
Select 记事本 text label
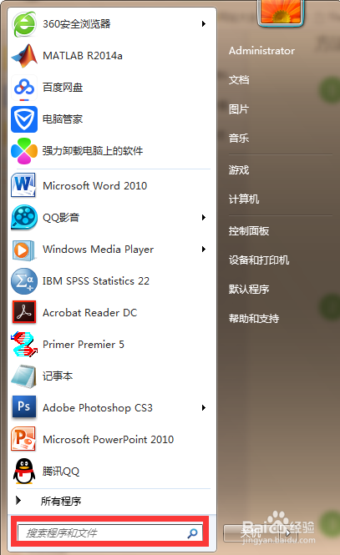pyautogui.click(x=58, y=376)
